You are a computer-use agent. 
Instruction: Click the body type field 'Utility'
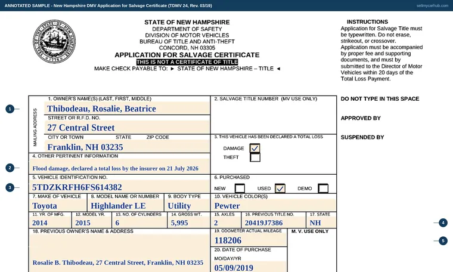(187, 206)
